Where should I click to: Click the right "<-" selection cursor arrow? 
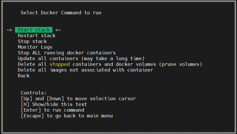coord(58,30)
